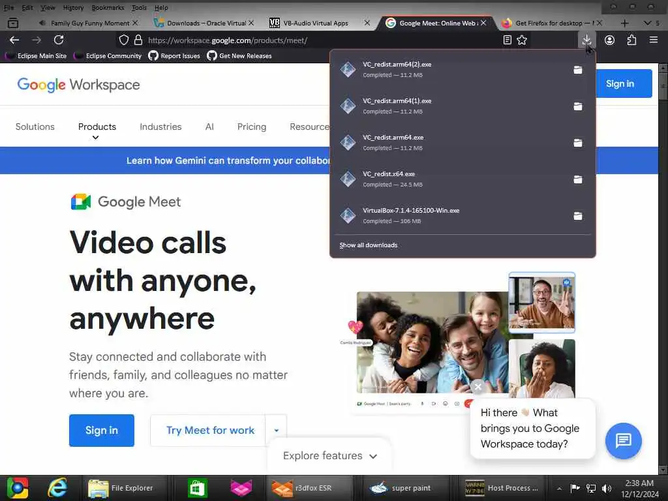This screenshot has width=668, height=501.
Task: Open the Action Center flag tray icon
Action: pyautogui.click(x=575, y=488)
